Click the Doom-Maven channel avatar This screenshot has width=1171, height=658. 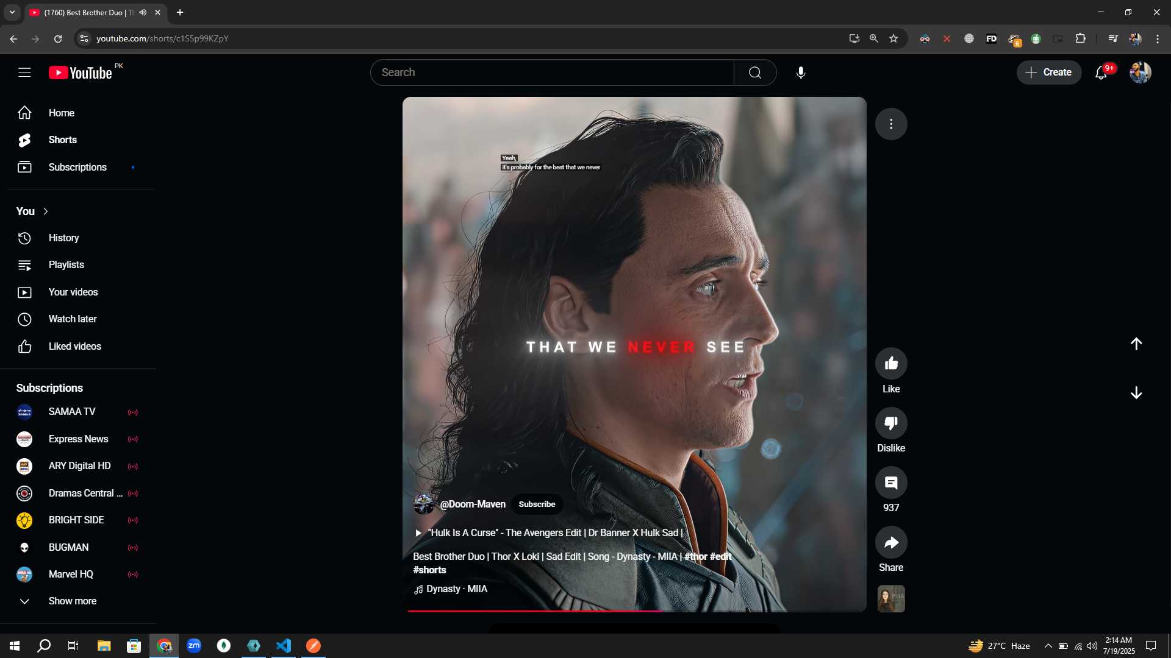424,504
